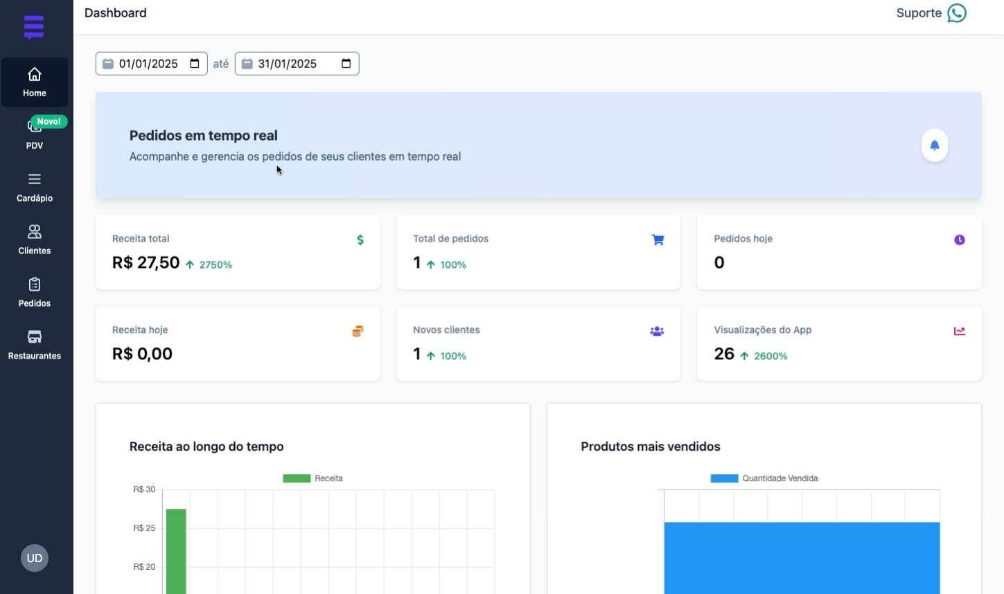Click the users icon on Novos clientes
The height and width of the screenshot is (594, 1004).
[x=657, y=331]
